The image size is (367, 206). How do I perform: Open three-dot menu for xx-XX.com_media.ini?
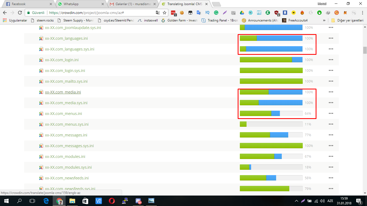point(331,92)
